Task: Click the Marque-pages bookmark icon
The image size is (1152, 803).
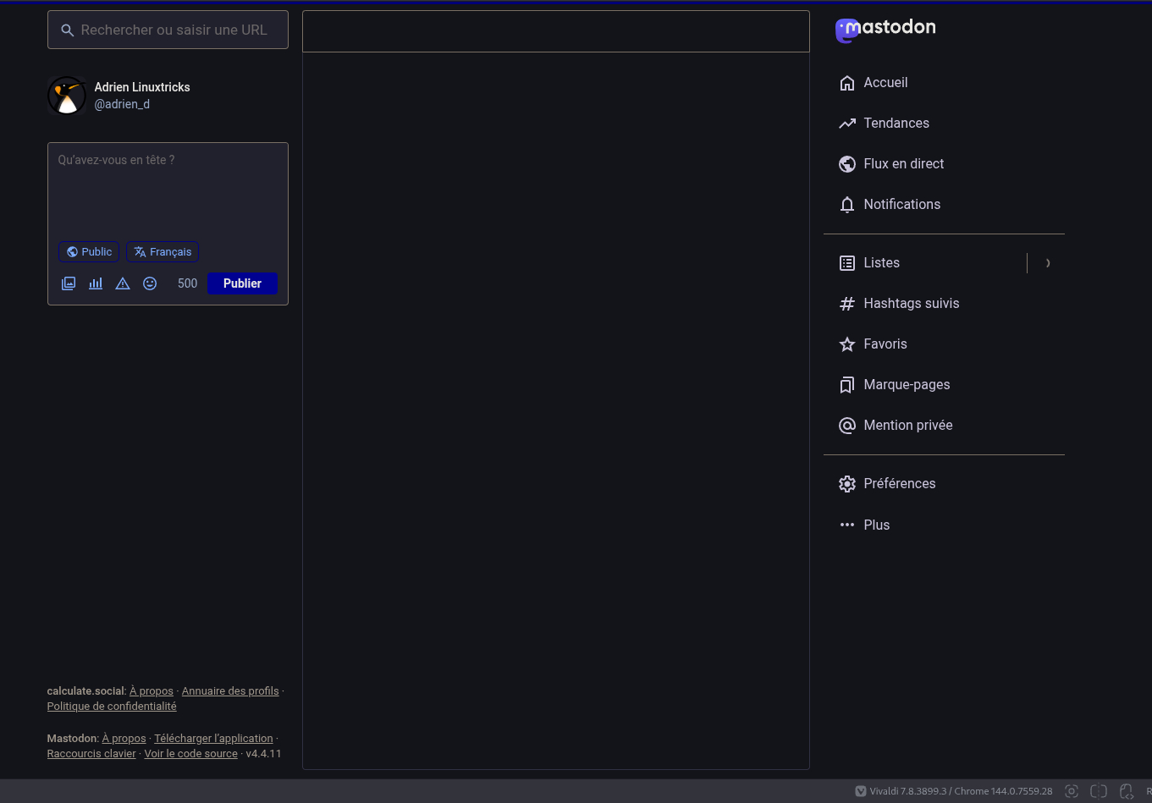Action: [846, 385]
